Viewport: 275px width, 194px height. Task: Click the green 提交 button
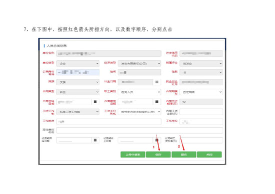click(184, 155)
